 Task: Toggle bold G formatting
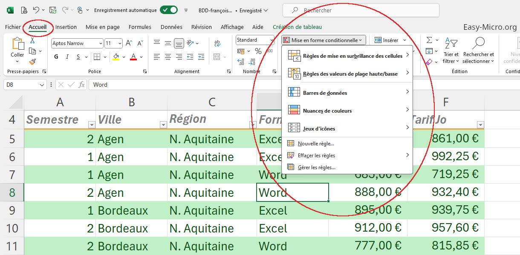coord(56,57)
